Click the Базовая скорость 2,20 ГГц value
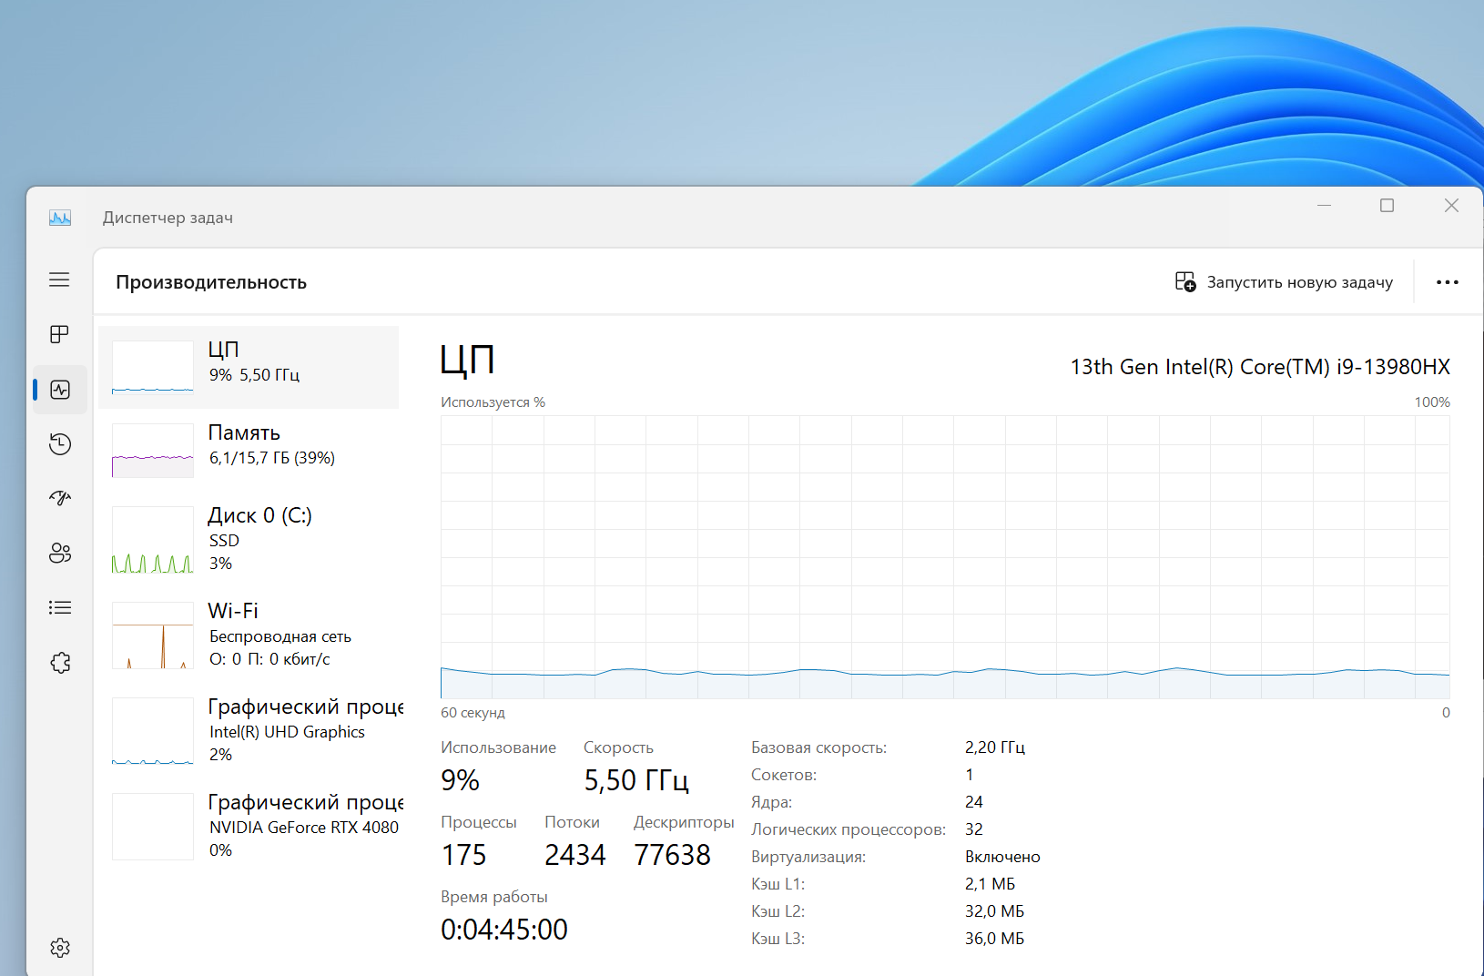The height and width of the screenshot is (976, 1484). 995,747
